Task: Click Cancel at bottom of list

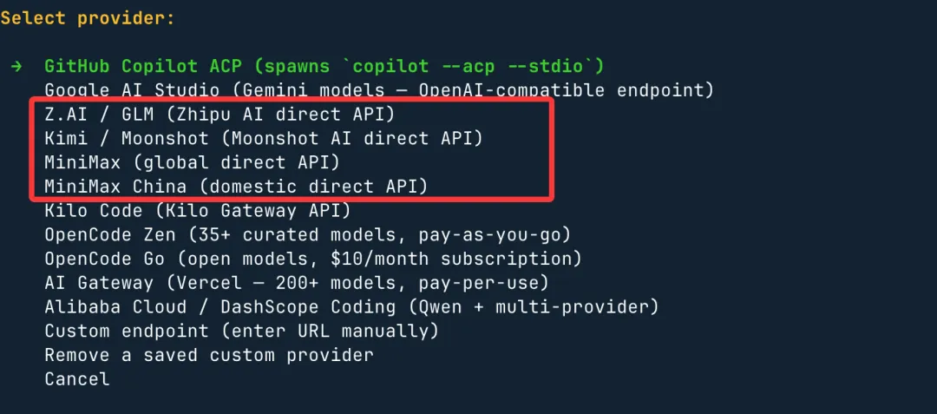Action: coord(77,378)
